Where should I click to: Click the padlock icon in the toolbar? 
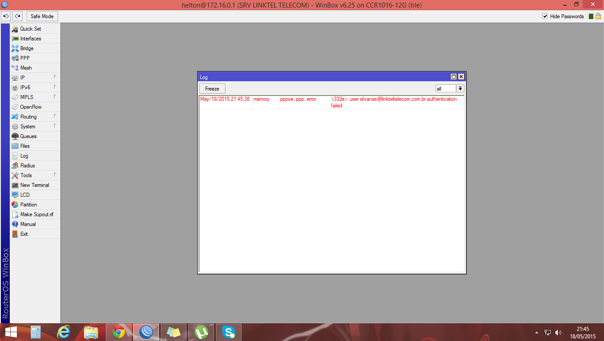point(598,16)
